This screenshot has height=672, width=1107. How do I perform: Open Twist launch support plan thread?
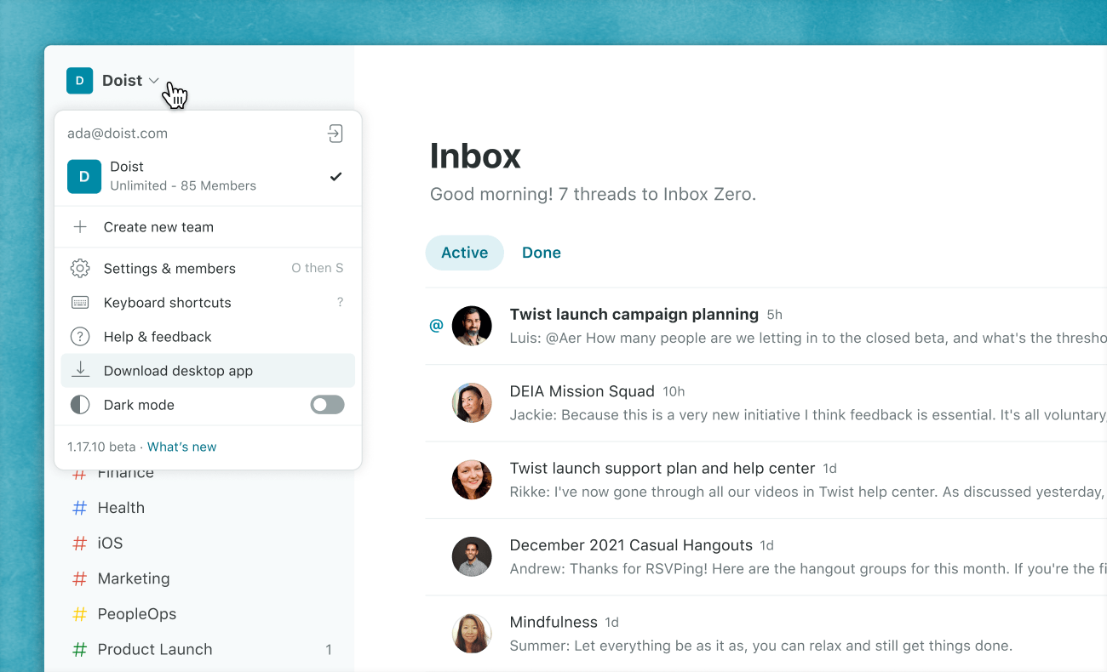(x=766, y=480)
